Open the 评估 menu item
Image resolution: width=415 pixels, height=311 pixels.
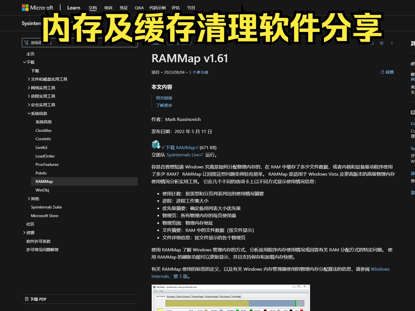pyautogui.click(x=176, y=8)
